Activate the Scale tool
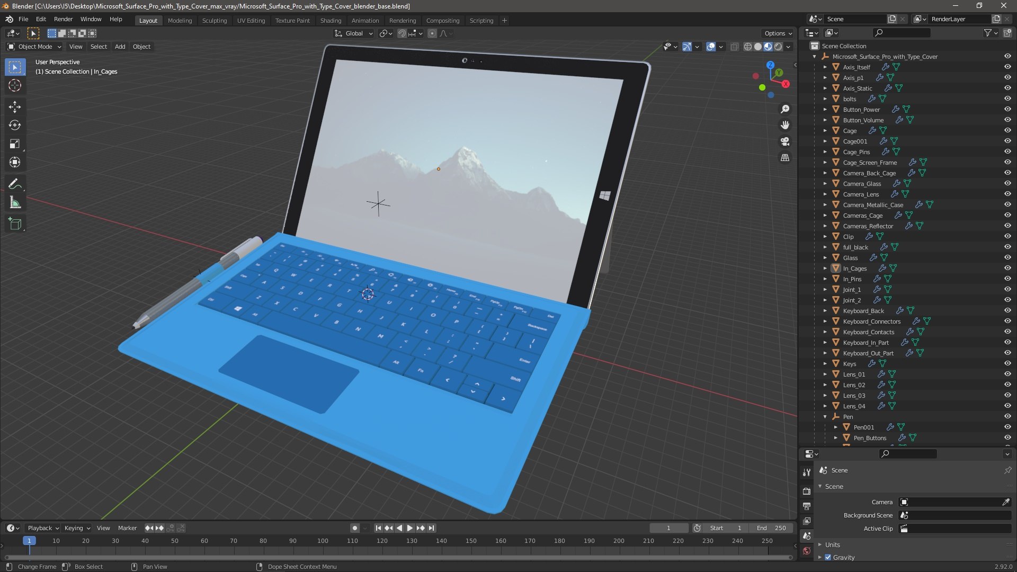Image resolution: width=1017 pixels, height=572 pixels. tap(15, 144)
